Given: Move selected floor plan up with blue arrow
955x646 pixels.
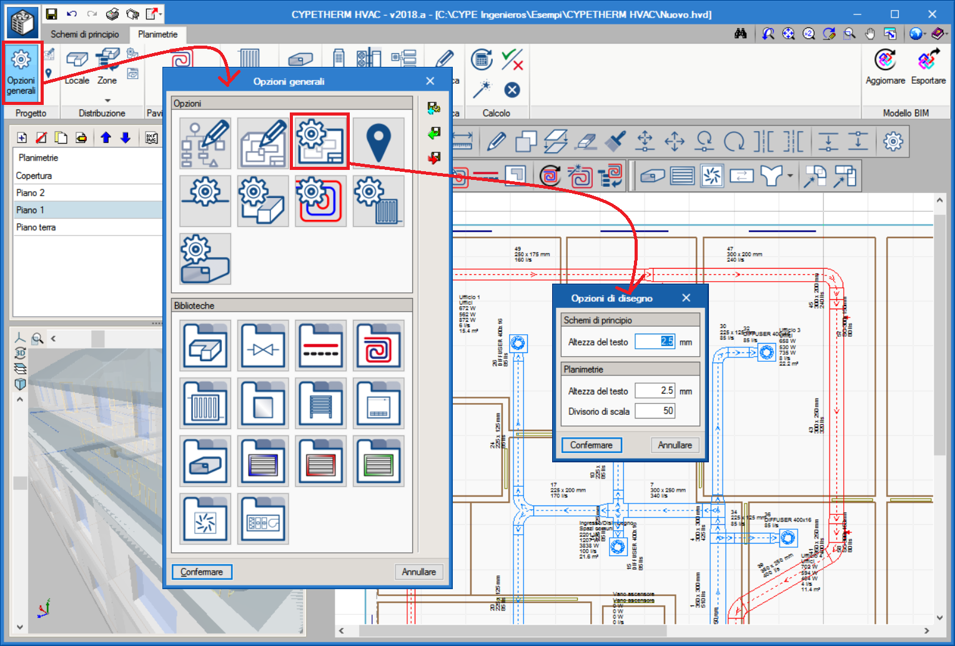Looking at the screenshot, I should coord(106,137).
